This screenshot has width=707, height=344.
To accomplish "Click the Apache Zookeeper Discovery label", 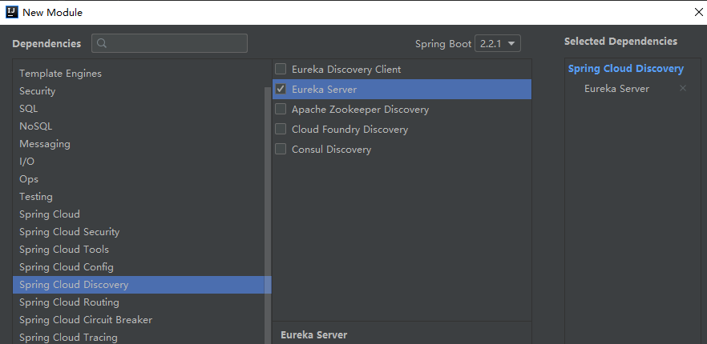I will point(360,110).
